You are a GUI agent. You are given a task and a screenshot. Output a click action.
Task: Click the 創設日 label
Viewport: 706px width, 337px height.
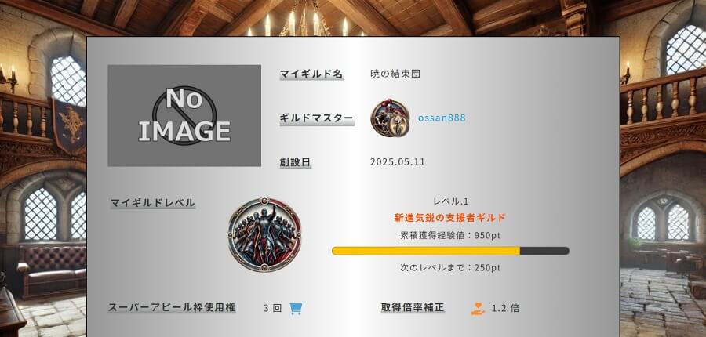(x=296, y=162)
